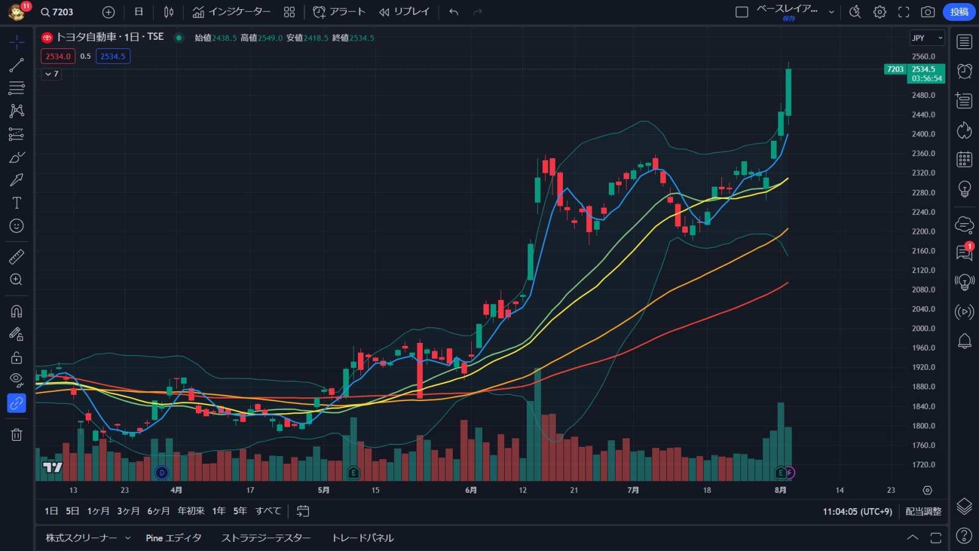Image resolution: width=979 pixels, height=551 pixels.
Task: Select the crosshair cursor tool
Action: 17,42
